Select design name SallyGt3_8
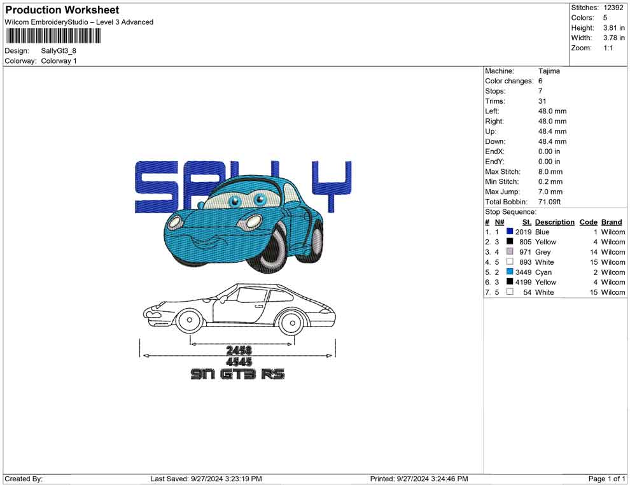Viewport: 630px width, 485px height. pos(59,51)
